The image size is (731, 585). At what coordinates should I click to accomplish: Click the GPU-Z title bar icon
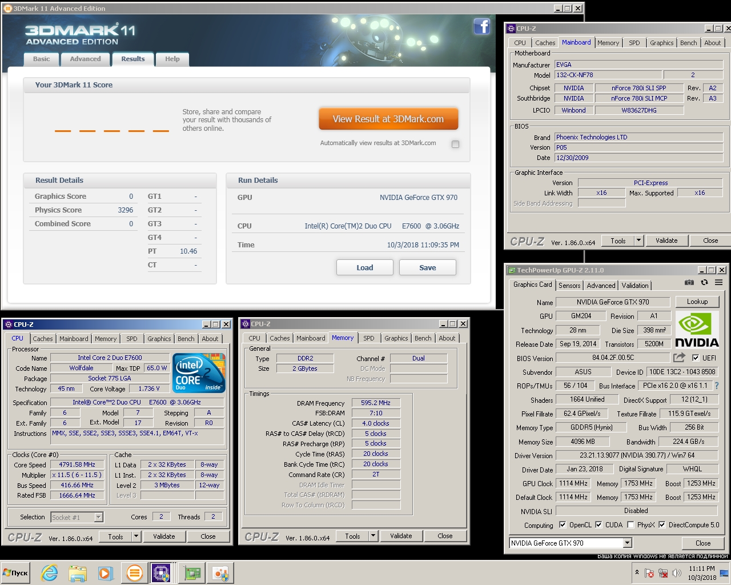(511, 270)
